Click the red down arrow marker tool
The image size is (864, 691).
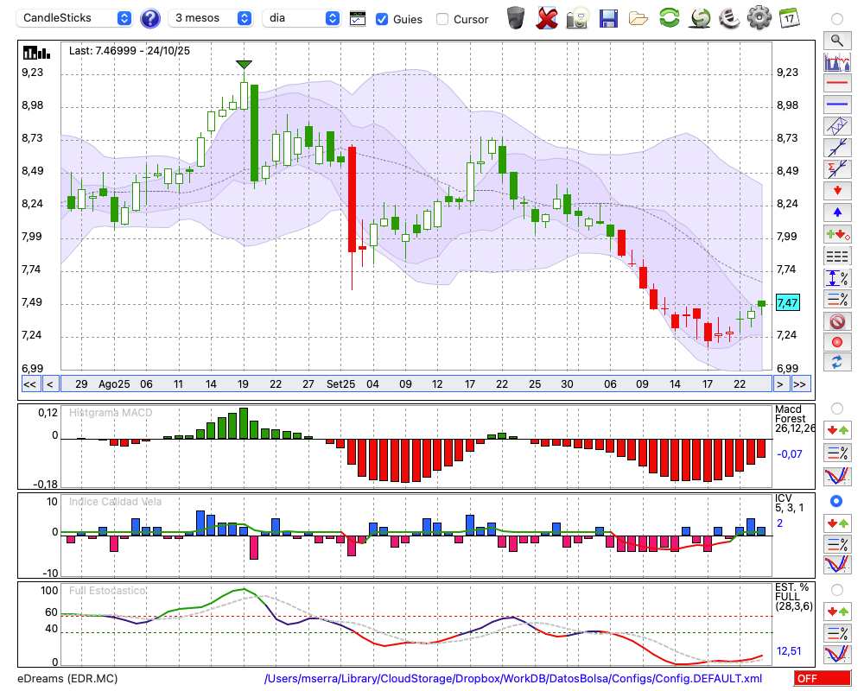837,191
